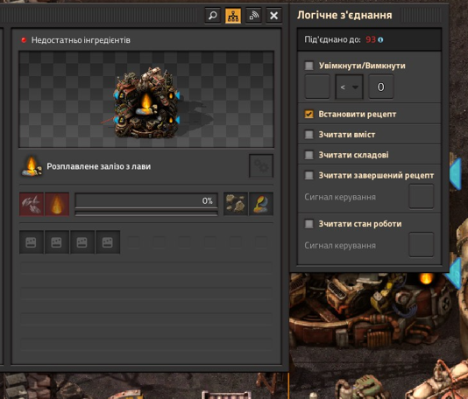The width and height of the screenshot is (468, 399).
Task: Select the calcite ingredient slot
Action: click(32, 204)
